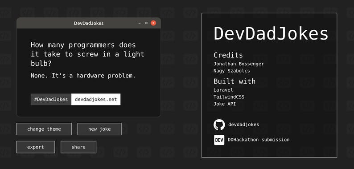
Task: Click the Credits heading
Action: click(228, 55)
